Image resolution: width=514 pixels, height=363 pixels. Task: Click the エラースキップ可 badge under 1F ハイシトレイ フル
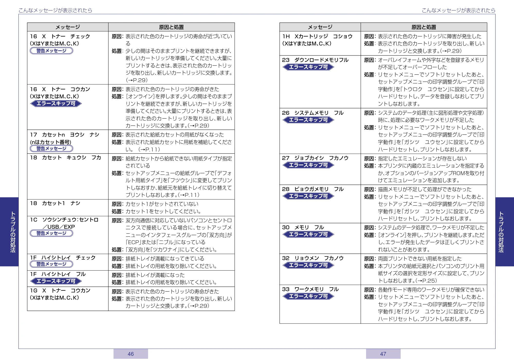[x=56, y=281]
